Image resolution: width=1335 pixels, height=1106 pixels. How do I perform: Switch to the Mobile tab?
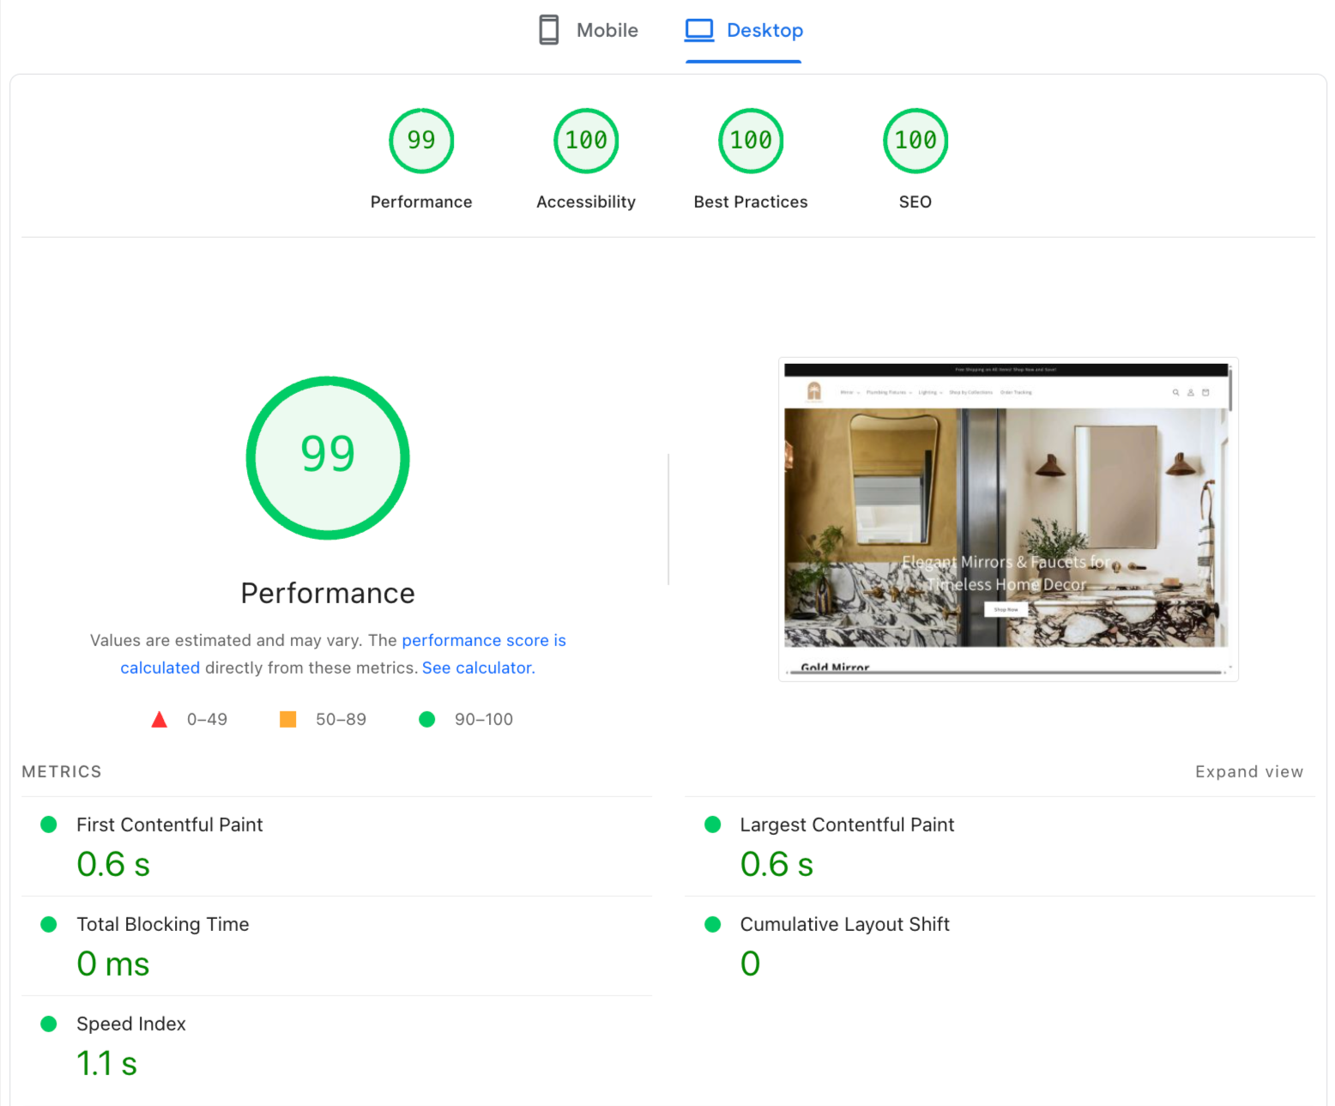coord(607,30)
